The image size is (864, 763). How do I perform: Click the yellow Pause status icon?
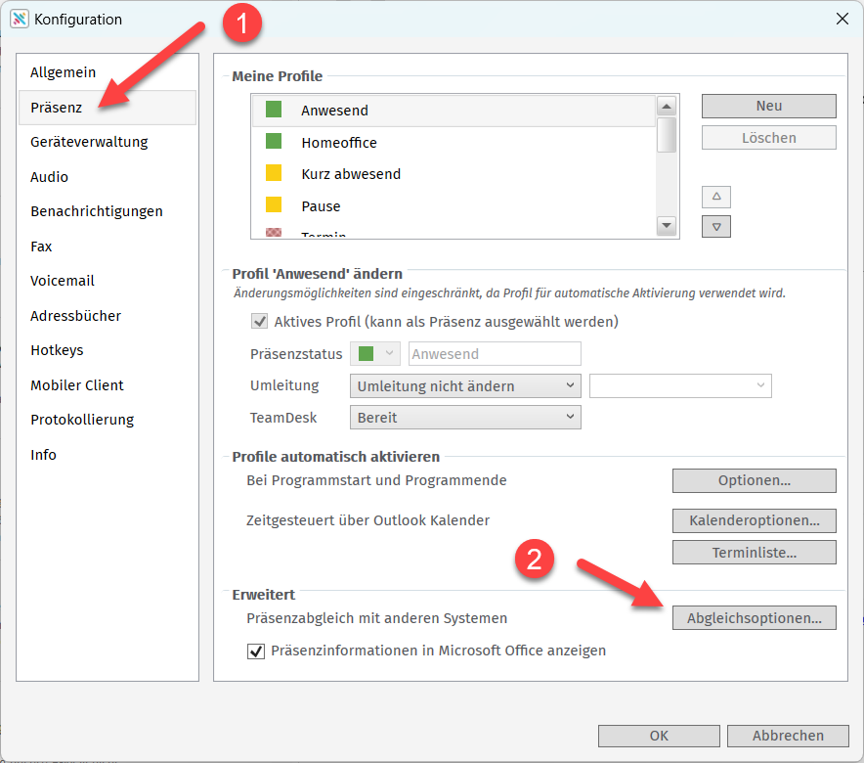274,206
